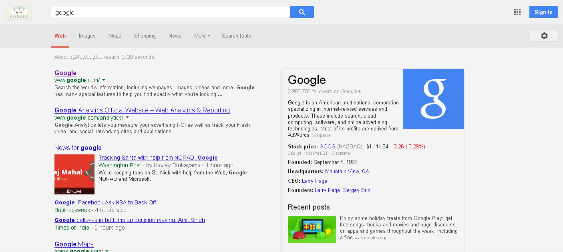Open the settings gear menu
Viewport: 563px width, 252px height.
(x=544, y=36)
